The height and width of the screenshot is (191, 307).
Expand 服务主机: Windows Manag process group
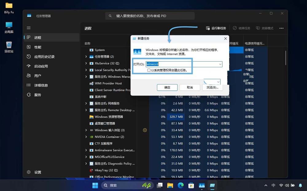coord(86,77)
